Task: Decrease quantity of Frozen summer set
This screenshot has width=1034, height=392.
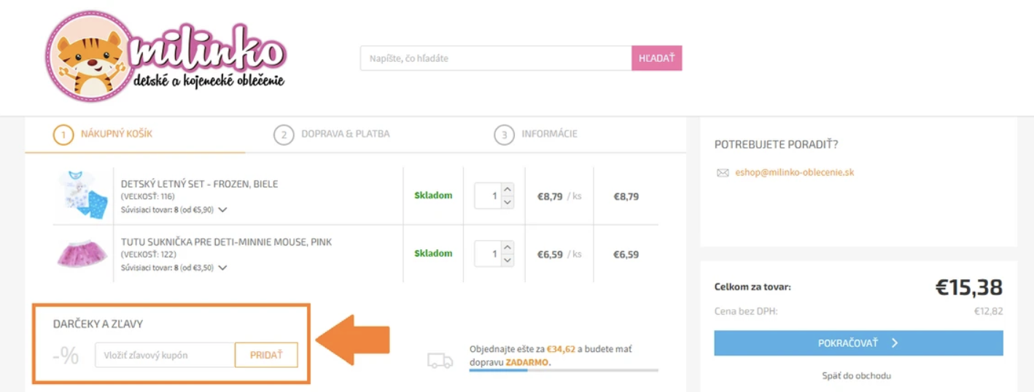Action: point(508,203)
